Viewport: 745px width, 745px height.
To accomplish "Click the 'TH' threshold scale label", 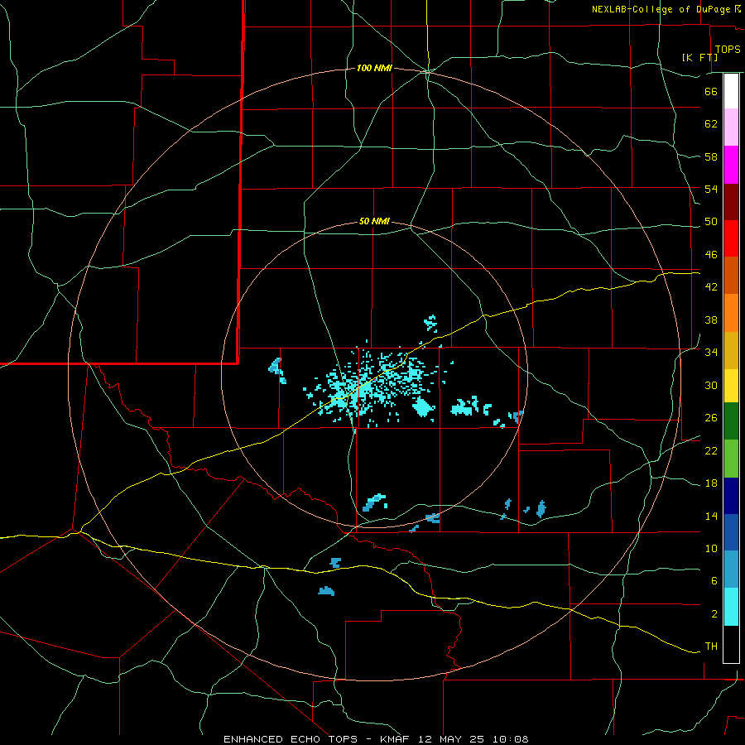I will [711, 646].
